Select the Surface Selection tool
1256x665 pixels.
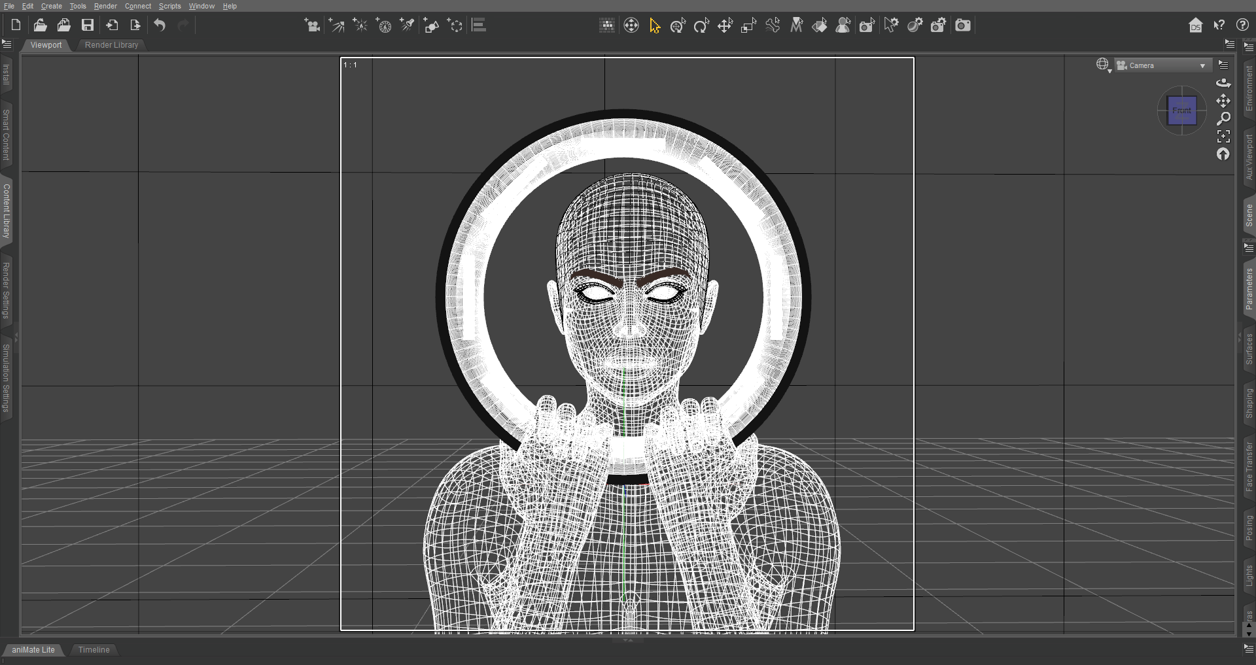820,26
